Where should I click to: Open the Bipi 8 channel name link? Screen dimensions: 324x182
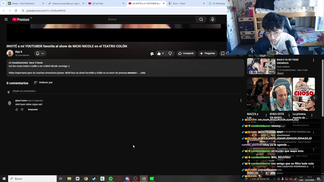pos(18,52)
